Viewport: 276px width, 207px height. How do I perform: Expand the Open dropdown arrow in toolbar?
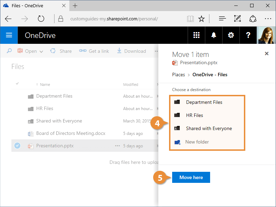pyautogui.click(x=41, y=51)
